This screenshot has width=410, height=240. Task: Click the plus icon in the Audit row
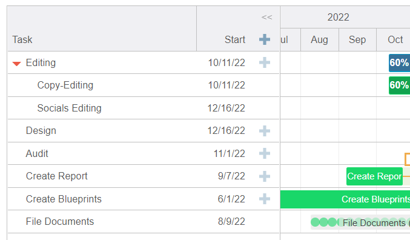coord(265,153)
